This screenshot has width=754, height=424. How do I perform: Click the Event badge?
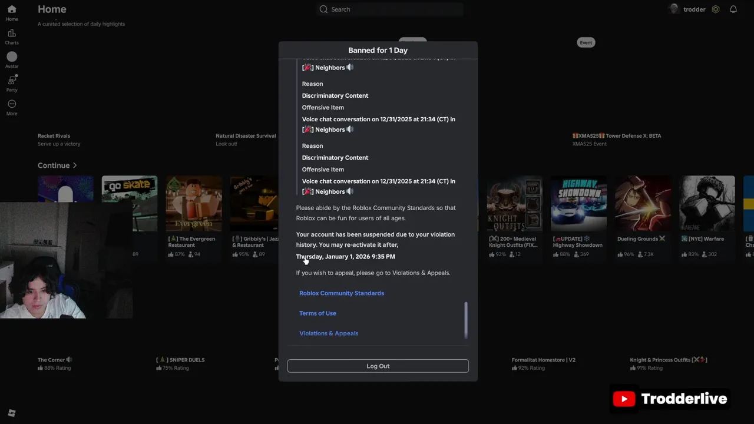coord(586,42)
